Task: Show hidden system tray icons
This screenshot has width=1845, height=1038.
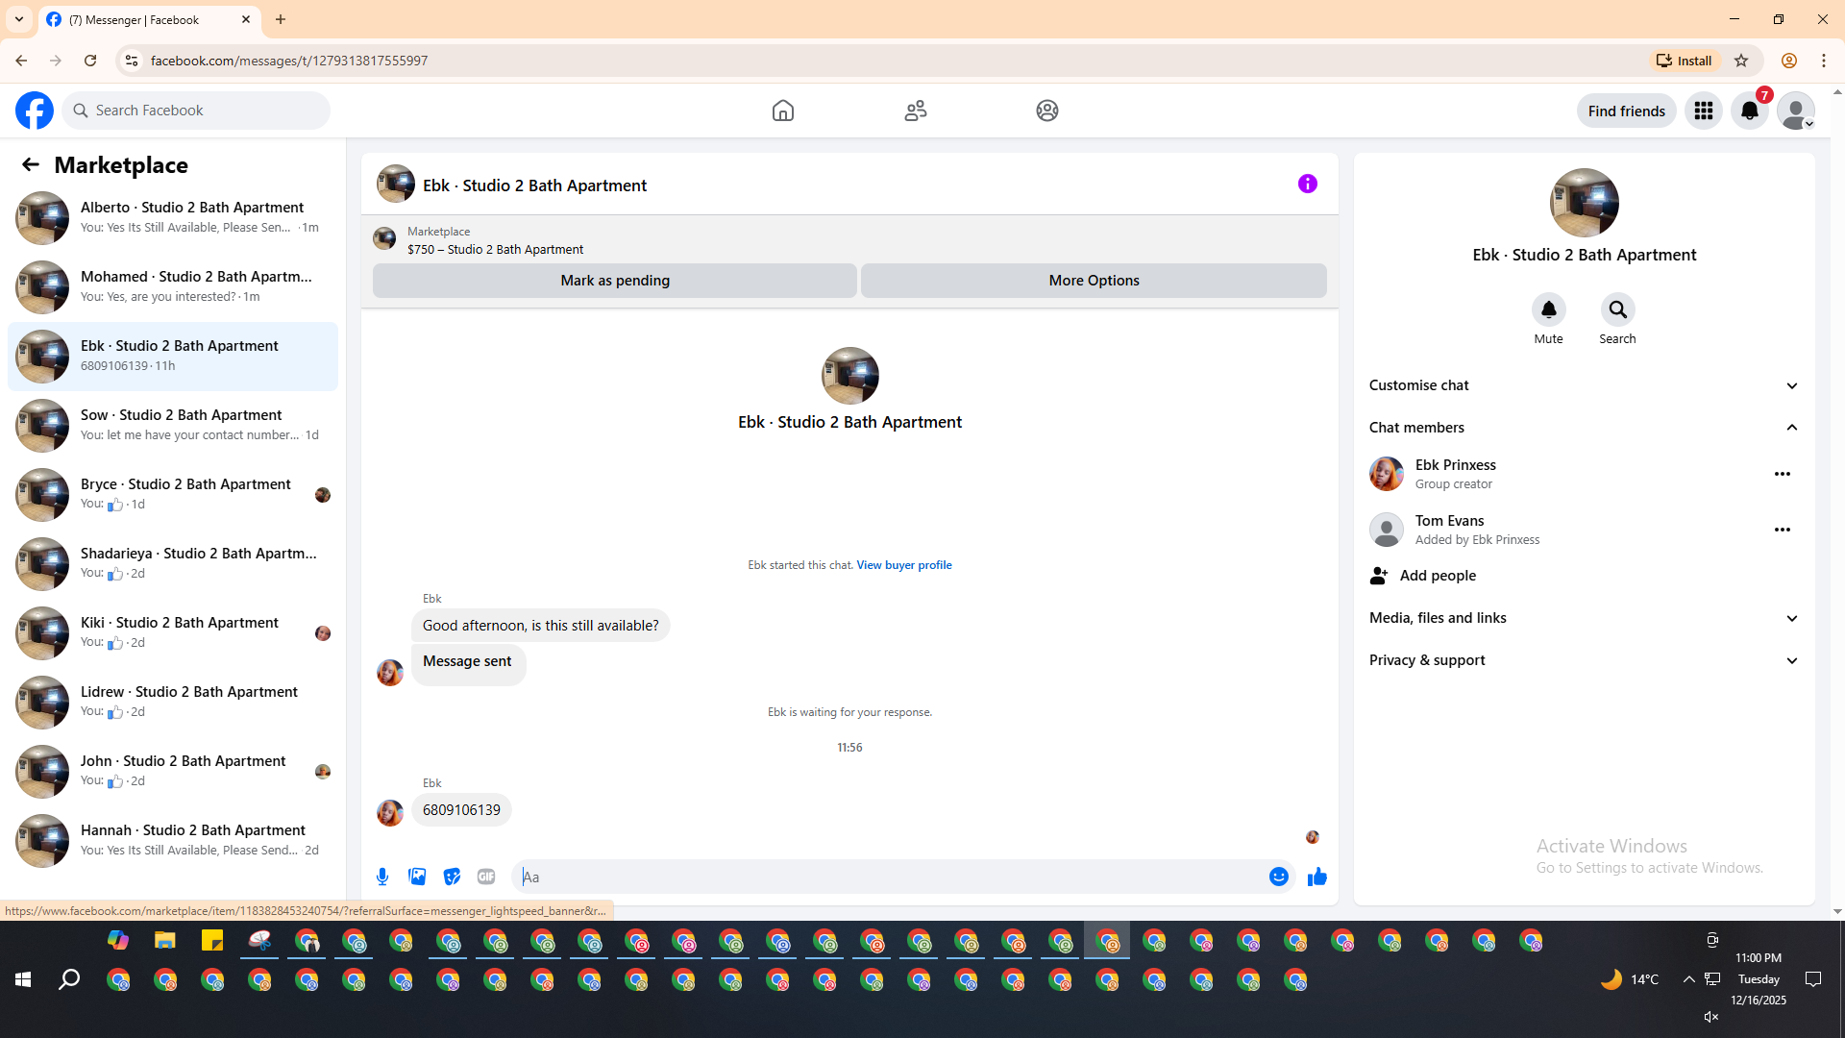Action: 1688,979
